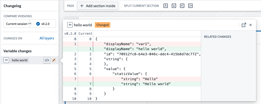Click "staticValue": { line in diff
Viewport: 261px width, 104px height.
pyautogui.click(x=132, y=74)
